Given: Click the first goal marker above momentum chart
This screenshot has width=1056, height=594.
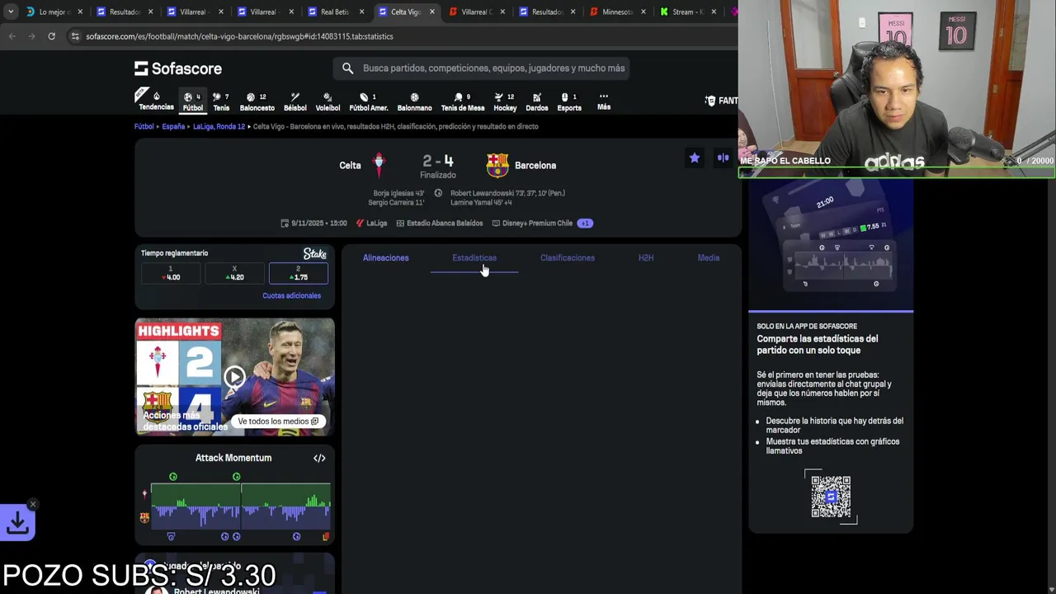Looking at the screenshot, I should coord(172,477).
